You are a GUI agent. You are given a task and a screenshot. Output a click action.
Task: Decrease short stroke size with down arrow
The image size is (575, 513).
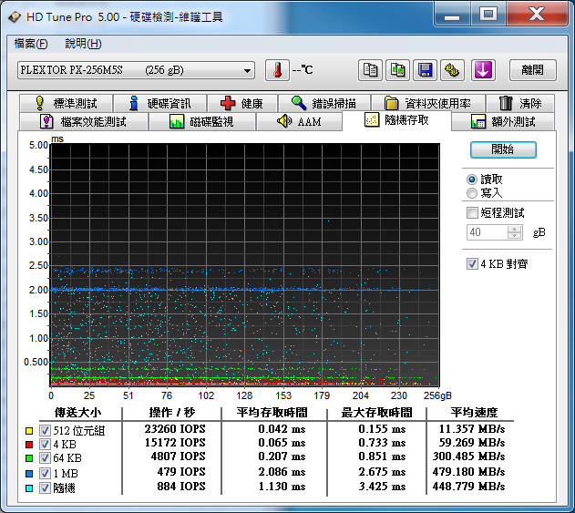pyautogui.click(x=515, y=236)
